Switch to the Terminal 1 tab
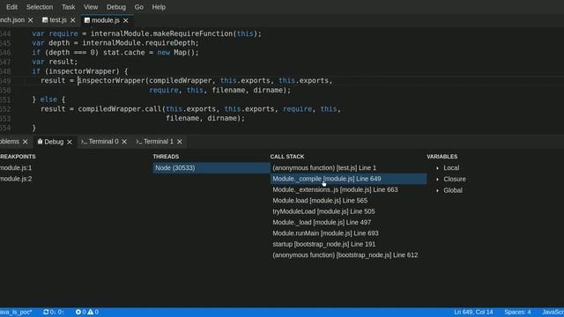The width and height of the screenshot is (564, 317). pos(159,142)
